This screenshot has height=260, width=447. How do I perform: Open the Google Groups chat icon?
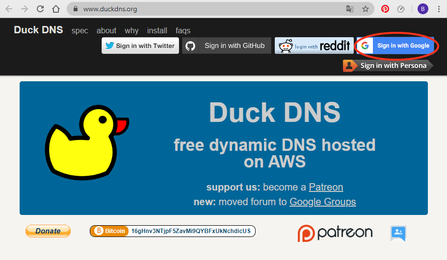tap(398, 233)
